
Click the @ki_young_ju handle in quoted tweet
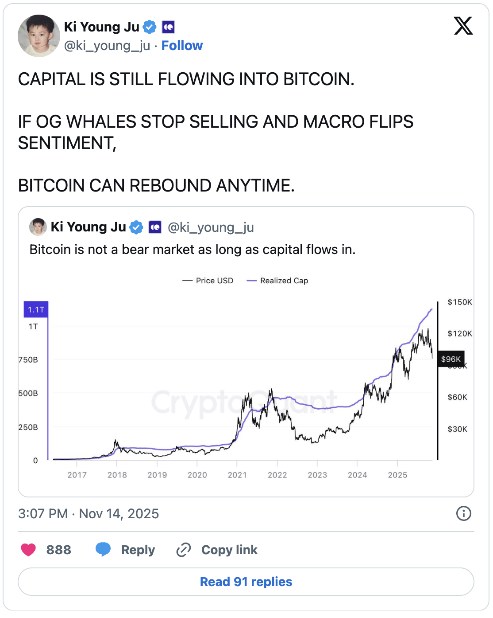(211, 227)
